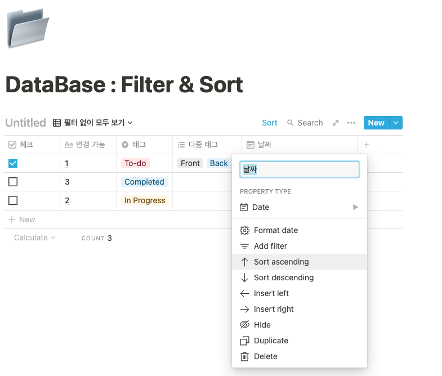Click the cell with value 3
This screenshot has height=376, width=442.
pos(88,182)
